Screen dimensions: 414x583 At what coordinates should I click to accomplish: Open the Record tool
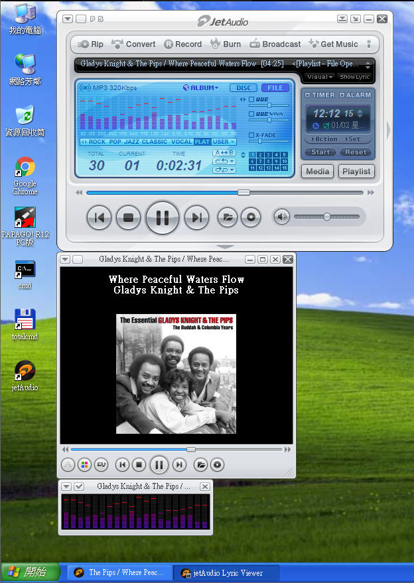(x=183, y=44)
